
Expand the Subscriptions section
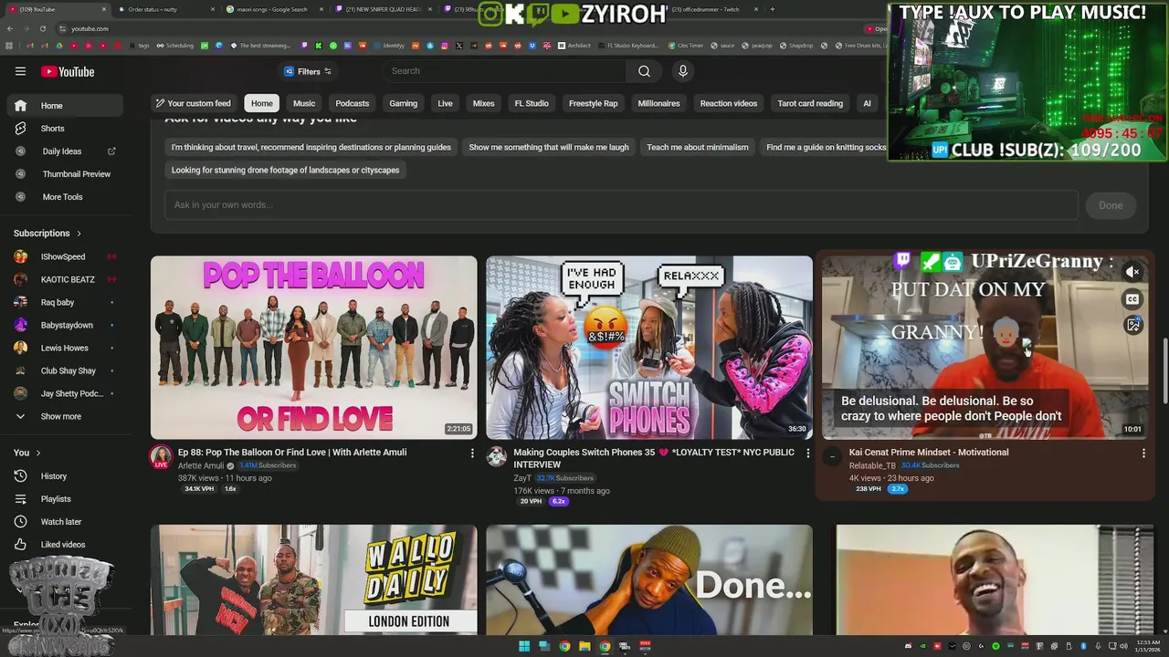[x=47, y=234]
